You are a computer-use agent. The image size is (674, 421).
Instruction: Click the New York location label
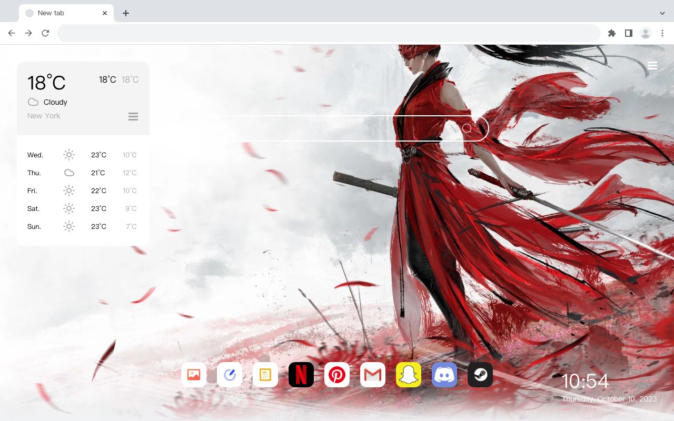coord(44,116)
